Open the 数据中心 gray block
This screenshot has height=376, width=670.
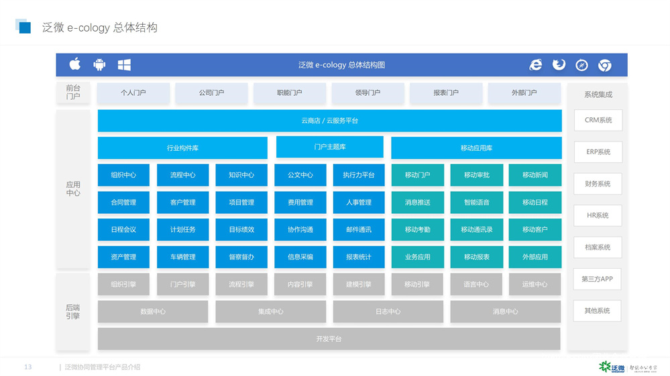[153, 312]
